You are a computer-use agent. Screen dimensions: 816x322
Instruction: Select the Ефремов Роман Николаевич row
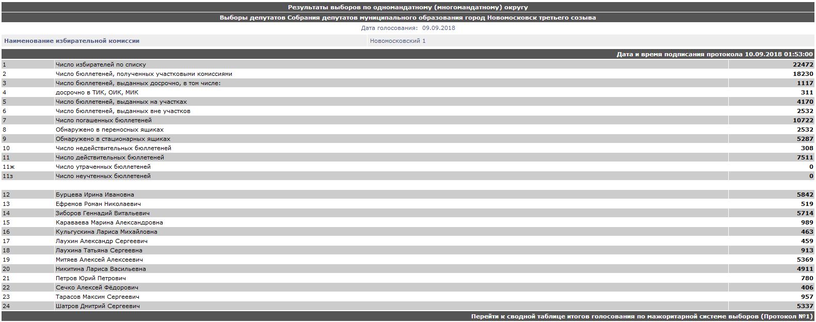click(98, 204)
